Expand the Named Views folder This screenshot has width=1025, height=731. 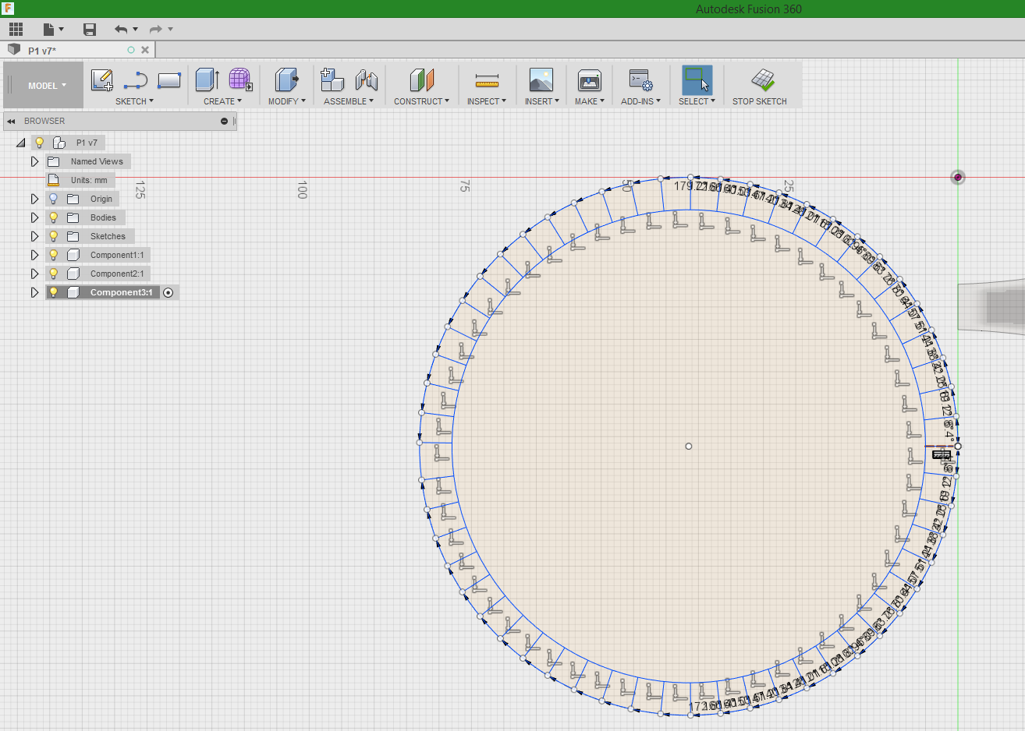[x=34, y=161]
